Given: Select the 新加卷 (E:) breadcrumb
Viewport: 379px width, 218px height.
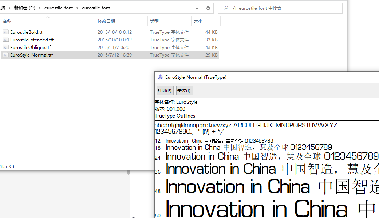Looking at the screenshot, I should tap(25, 8).
